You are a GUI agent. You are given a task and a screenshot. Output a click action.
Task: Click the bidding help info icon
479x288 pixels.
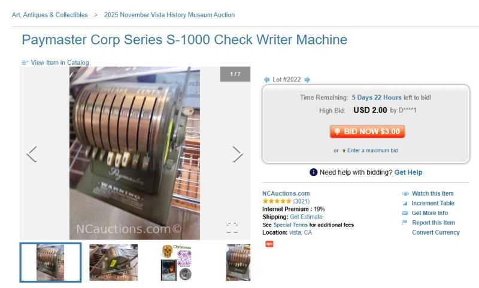313,172
